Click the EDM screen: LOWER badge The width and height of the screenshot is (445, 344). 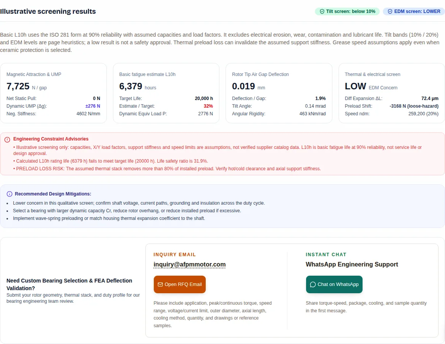[414, 11]
